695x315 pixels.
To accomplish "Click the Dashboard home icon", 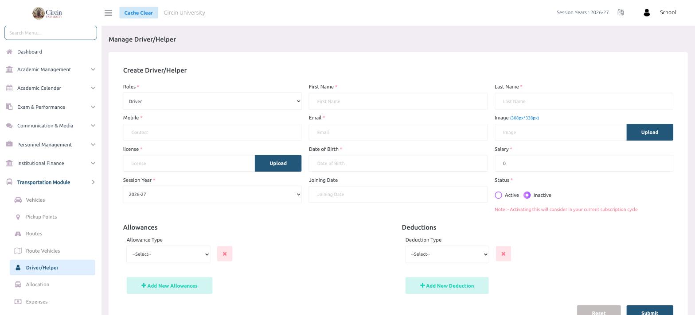I will tap(9, 52).
